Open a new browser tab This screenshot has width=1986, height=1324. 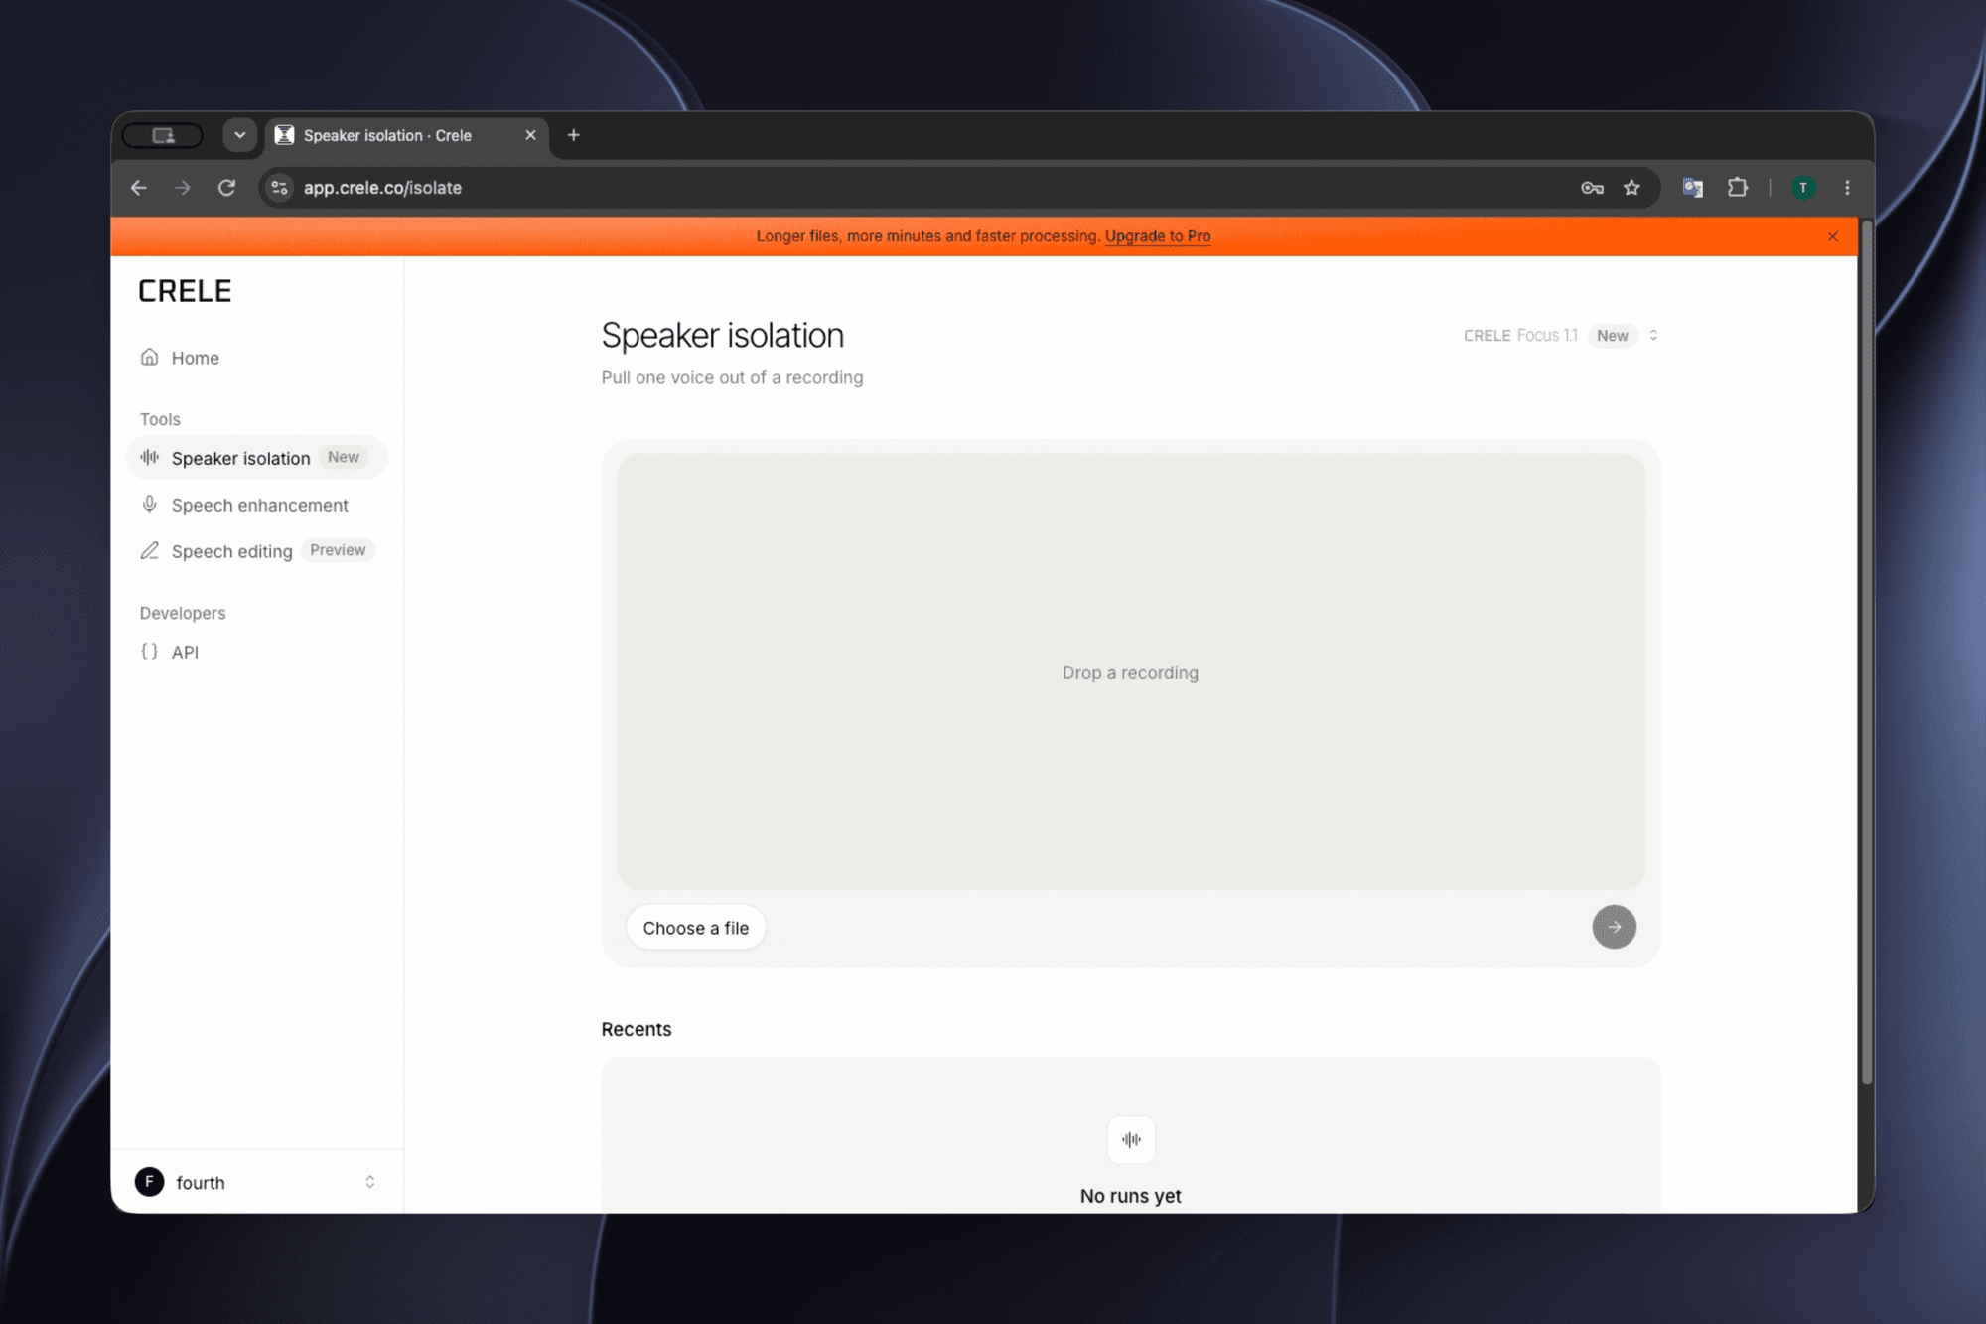[x=573, y=135]
